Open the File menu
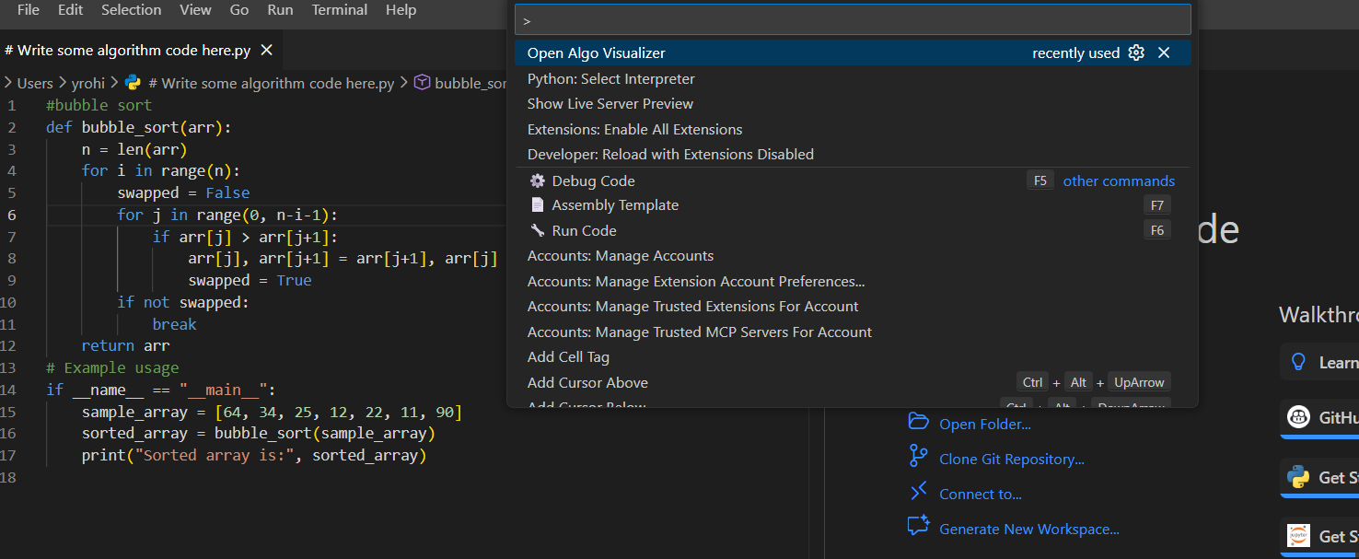Screen dimensions: 1359x559 click(29, 10)
